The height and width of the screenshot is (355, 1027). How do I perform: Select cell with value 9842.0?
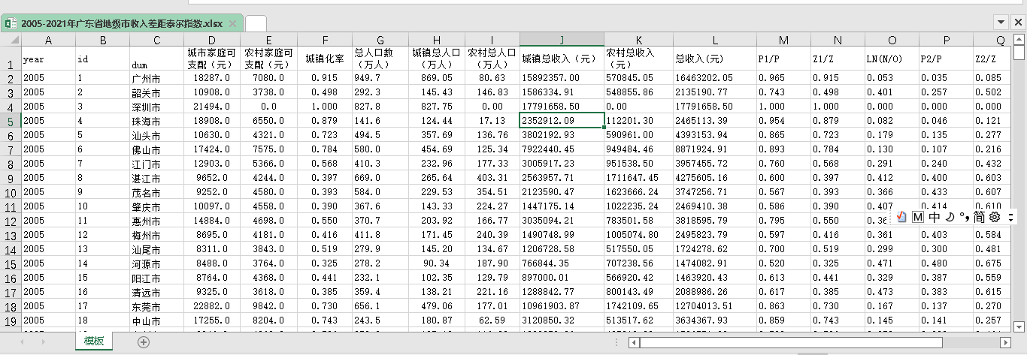pyautogui.click(x=269, y=306)
